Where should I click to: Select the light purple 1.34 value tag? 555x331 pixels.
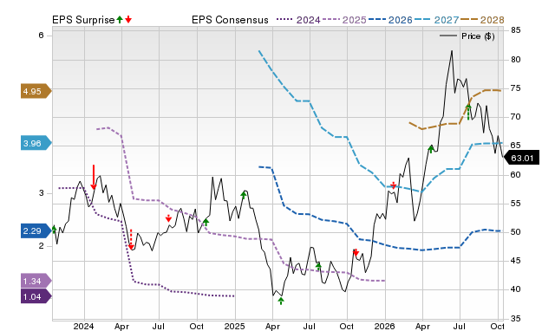36,281
